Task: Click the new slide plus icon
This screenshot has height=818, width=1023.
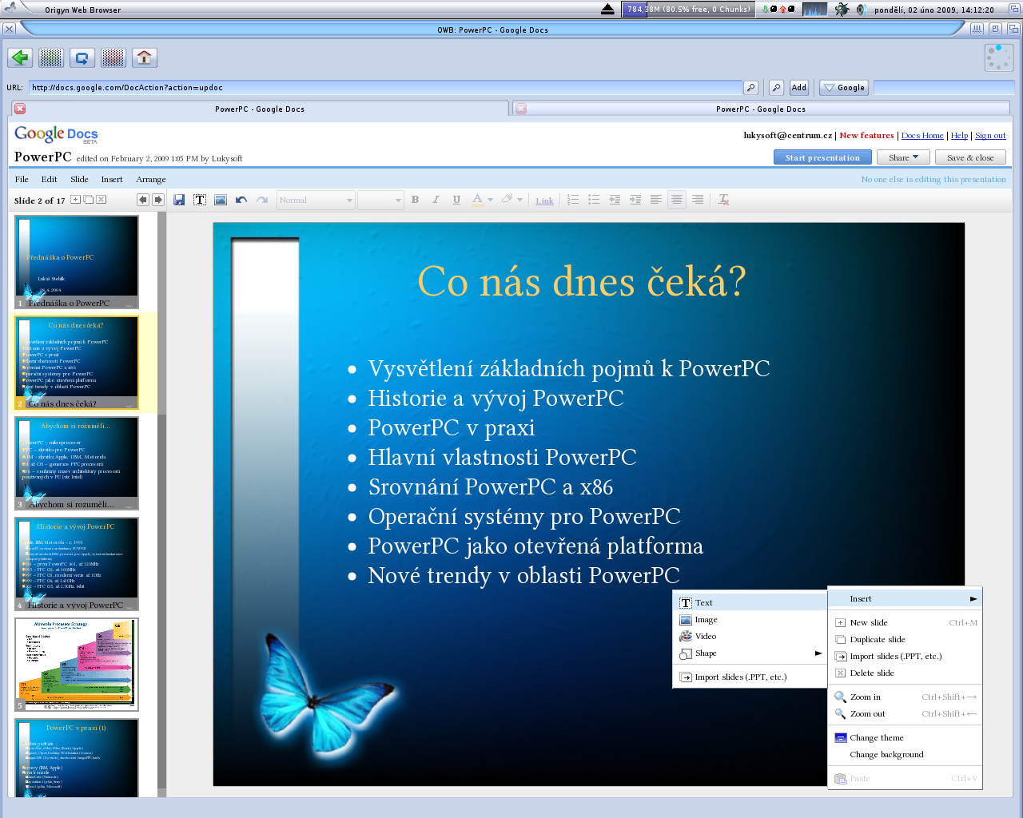Action: tap(75, 200)
